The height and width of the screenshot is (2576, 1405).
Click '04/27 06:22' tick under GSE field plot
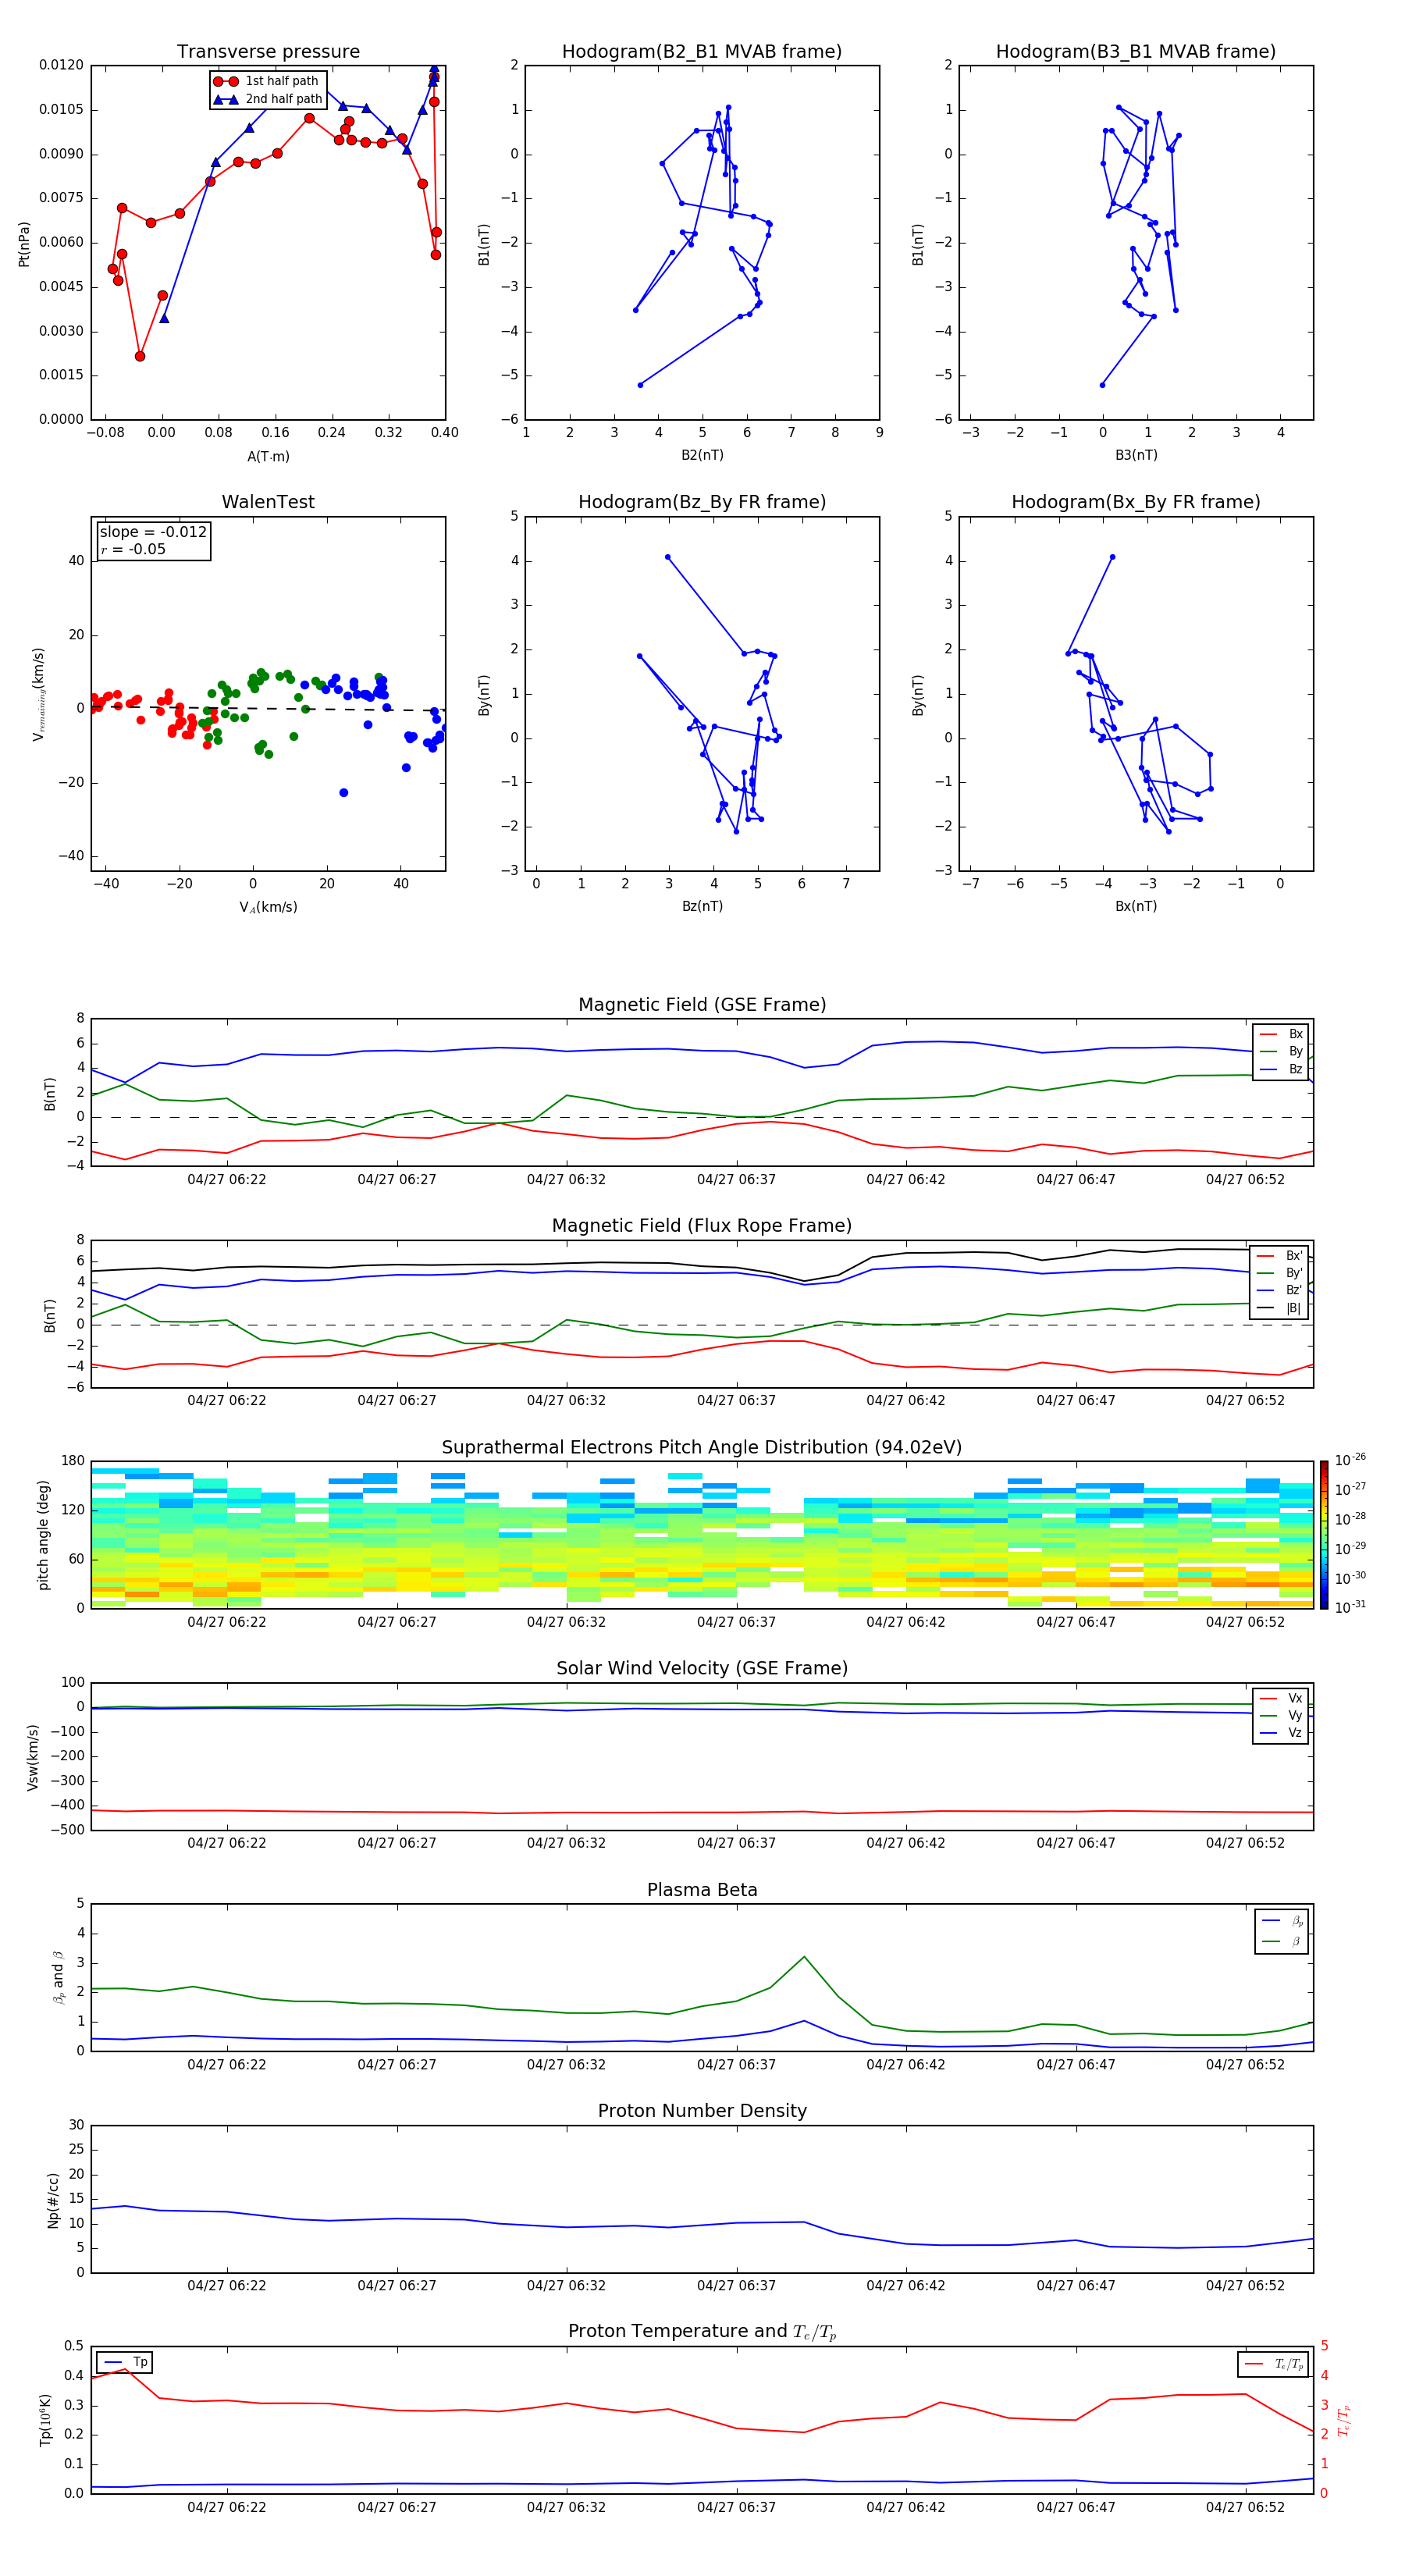click(x=227, y=1180)
